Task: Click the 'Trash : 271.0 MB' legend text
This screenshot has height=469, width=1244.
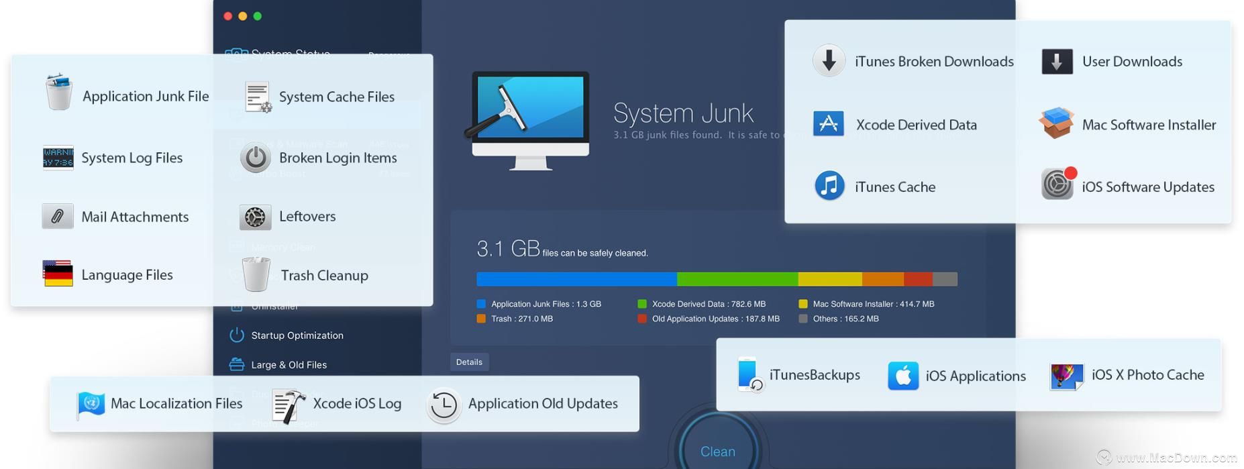Action: pyautogui.click(x=522, y=319)
